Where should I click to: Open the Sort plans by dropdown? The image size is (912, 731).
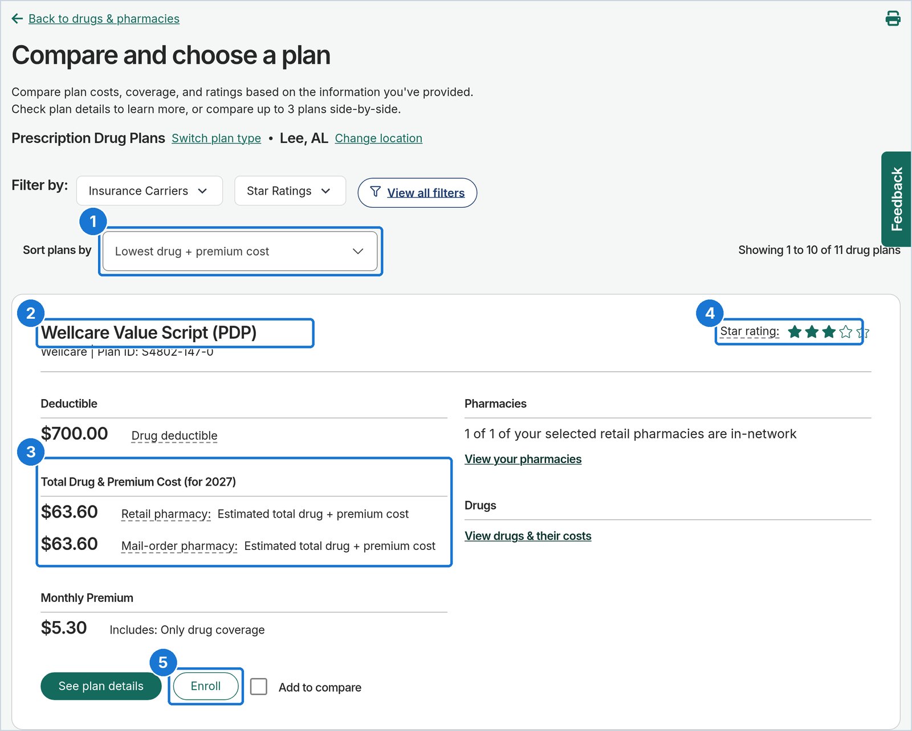pos(240,251)
